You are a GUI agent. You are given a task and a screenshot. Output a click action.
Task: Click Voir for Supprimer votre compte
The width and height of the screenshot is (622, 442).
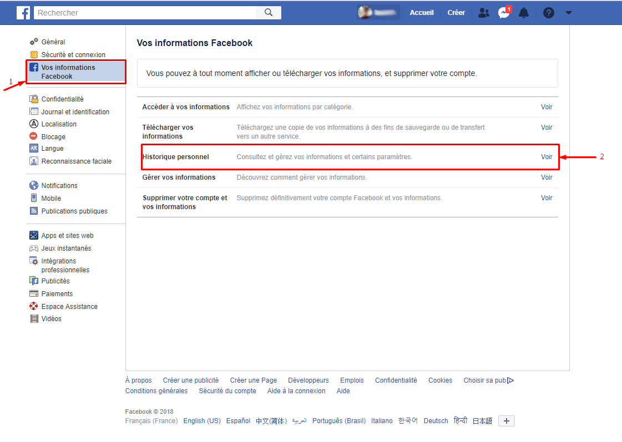pyautogui.click(x=547, y=198)
